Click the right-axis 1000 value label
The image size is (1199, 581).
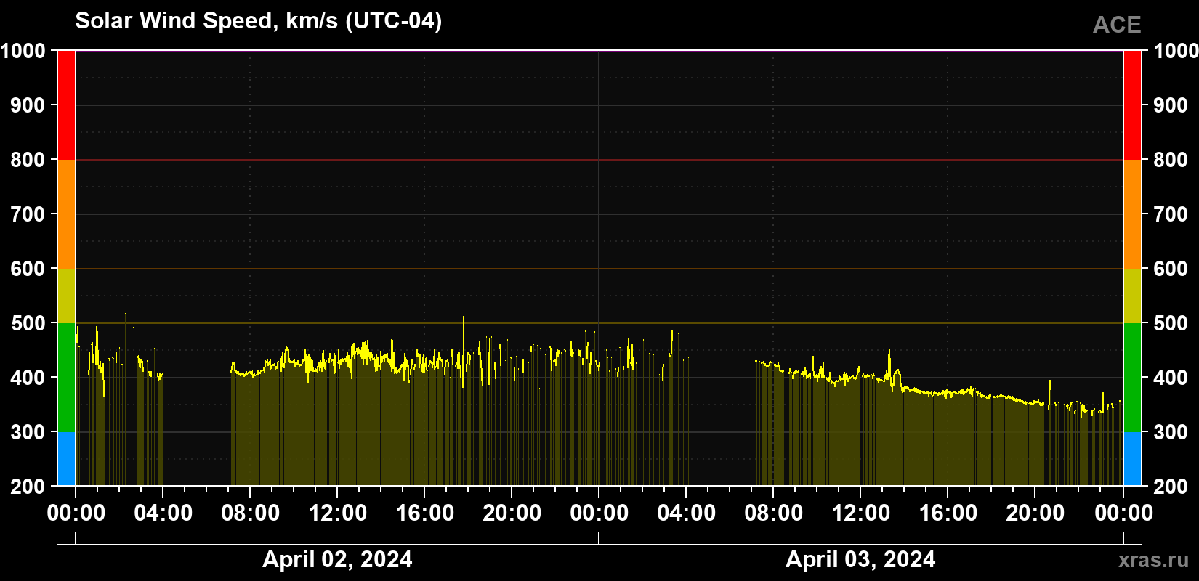point(1176,51)
